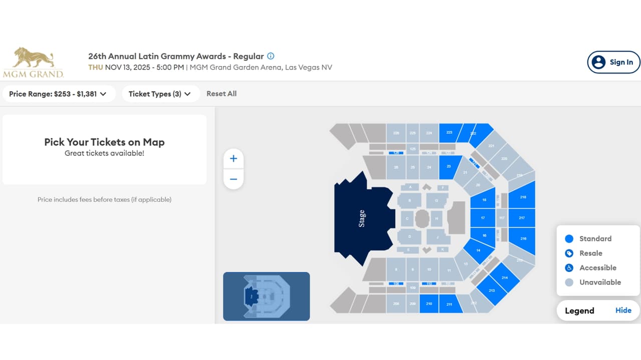Screen dimensions: 641x360
Task: Click the zoom-out minus icon on the map
Action: (233, 179)
